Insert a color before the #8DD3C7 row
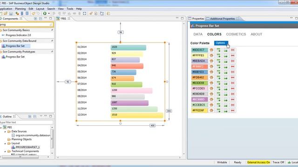 coord(218,50)
